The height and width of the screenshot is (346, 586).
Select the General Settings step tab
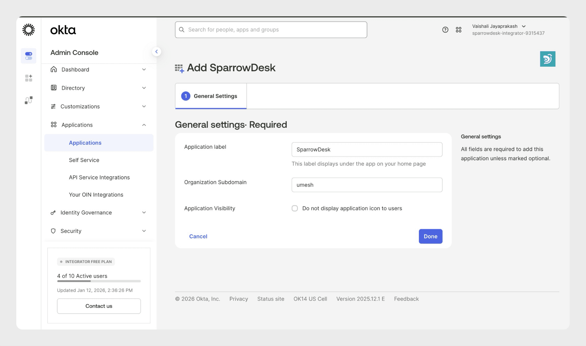(211, 96)
